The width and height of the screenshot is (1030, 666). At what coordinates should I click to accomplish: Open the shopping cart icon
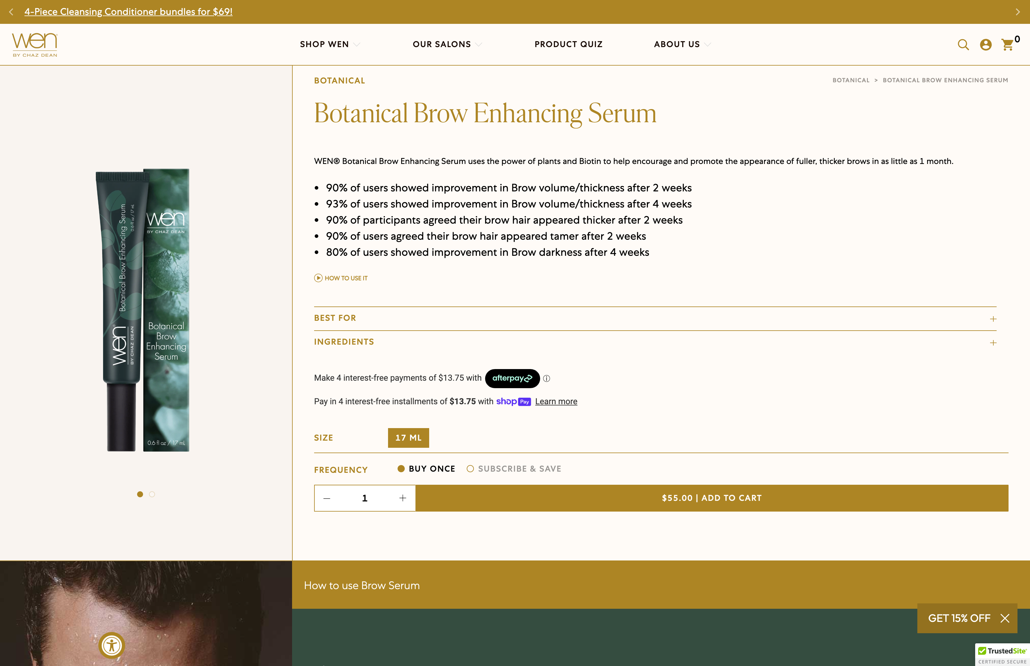click(x=1008, y=44)
